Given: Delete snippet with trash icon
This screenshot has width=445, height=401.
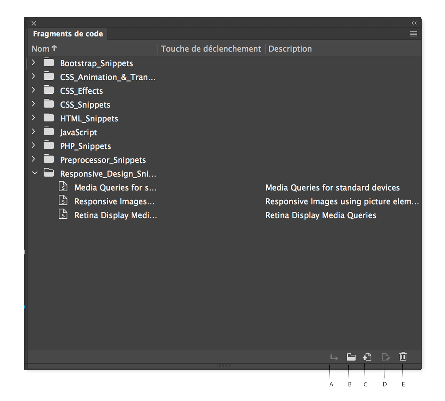Looking at the screenshot, I should click(403, 357).
